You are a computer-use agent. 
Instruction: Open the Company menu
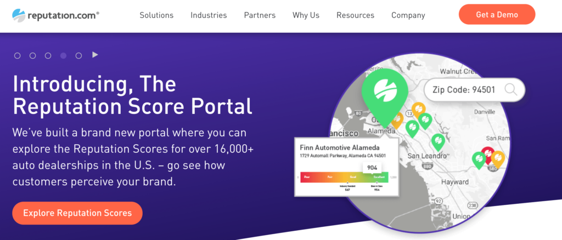[408, 15]
